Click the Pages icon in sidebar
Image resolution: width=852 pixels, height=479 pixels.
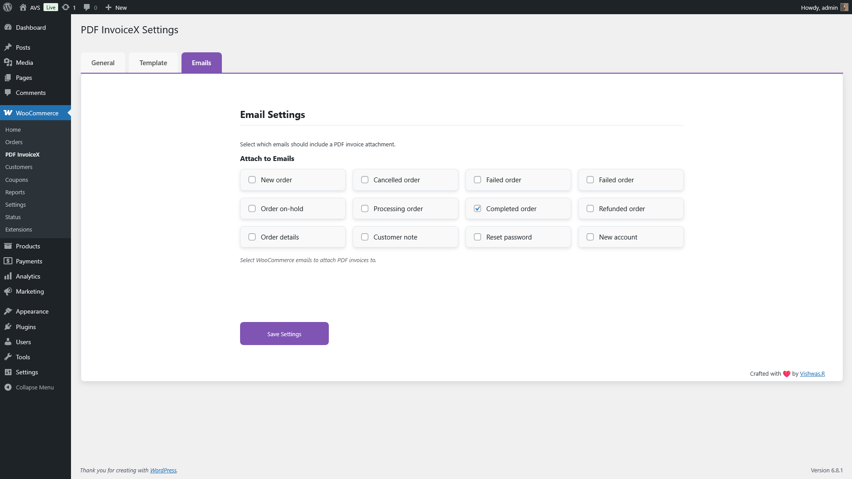point(8,78)
